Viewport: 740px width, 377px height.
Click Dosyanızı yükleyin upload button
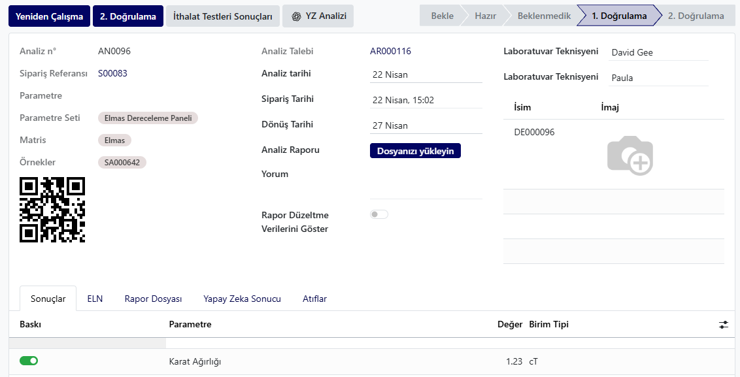point(415,151)
